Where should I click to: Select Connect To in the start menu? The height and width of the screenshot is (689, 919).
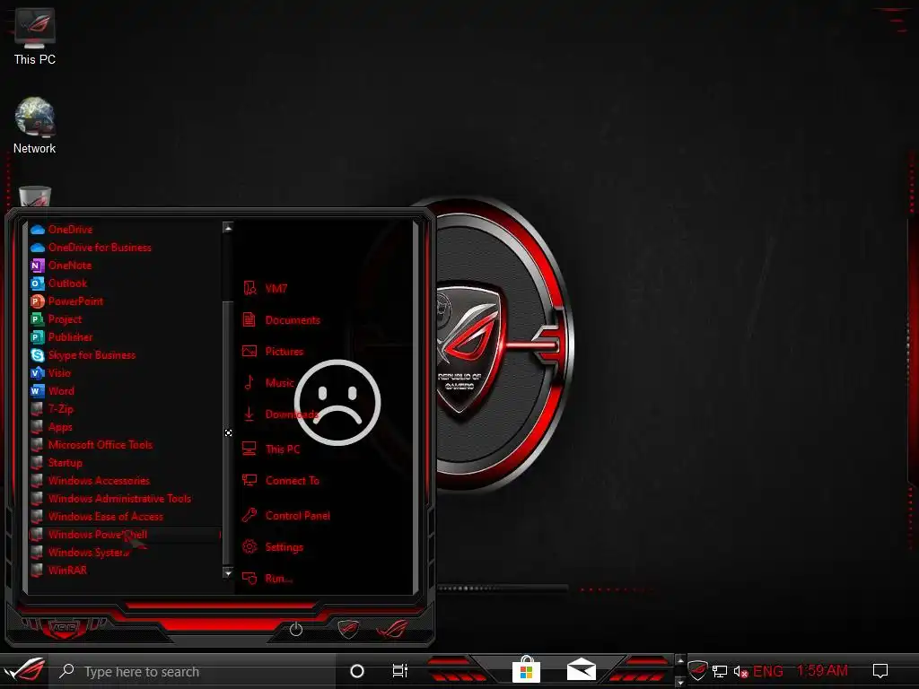(x=281, y=481)
